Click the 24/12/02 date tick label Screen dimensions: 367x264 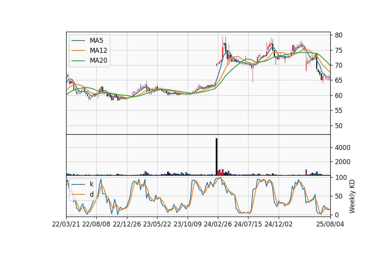click(279, 224)
